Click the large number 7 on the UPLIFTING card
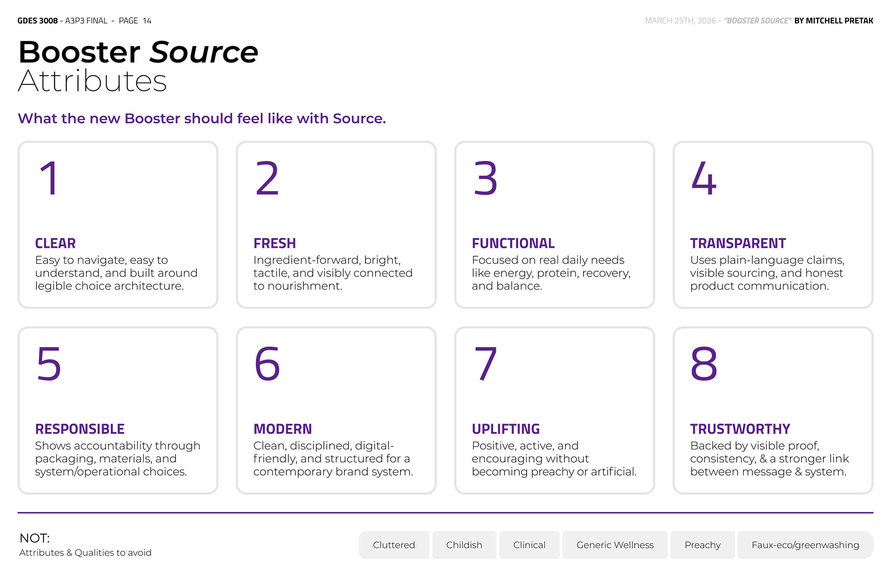This screenshot has height=576, width=891. click(486, 364)
